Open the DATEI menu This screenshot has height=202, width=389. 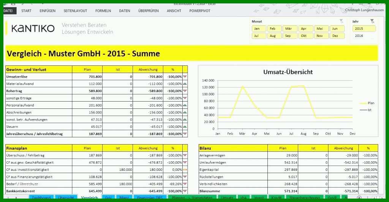(x=9, y=11)
